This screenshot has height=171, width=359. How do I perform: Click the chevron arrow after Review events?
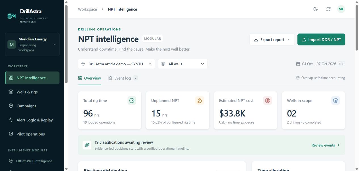tap(338, 145)
